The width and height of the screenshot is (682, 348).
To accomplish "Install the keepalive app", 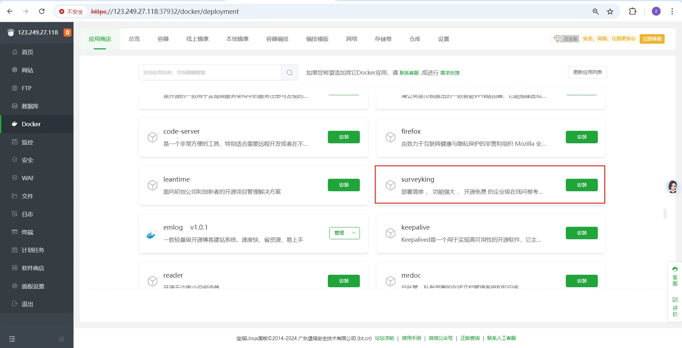I will point(582,233).
